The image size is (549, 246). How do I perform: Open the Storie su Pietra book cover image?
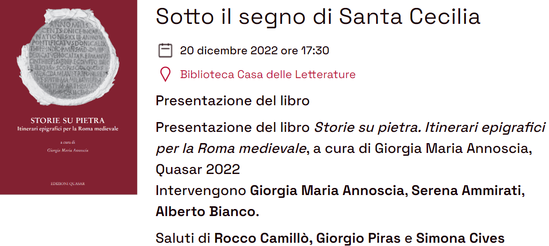(69, 97)
